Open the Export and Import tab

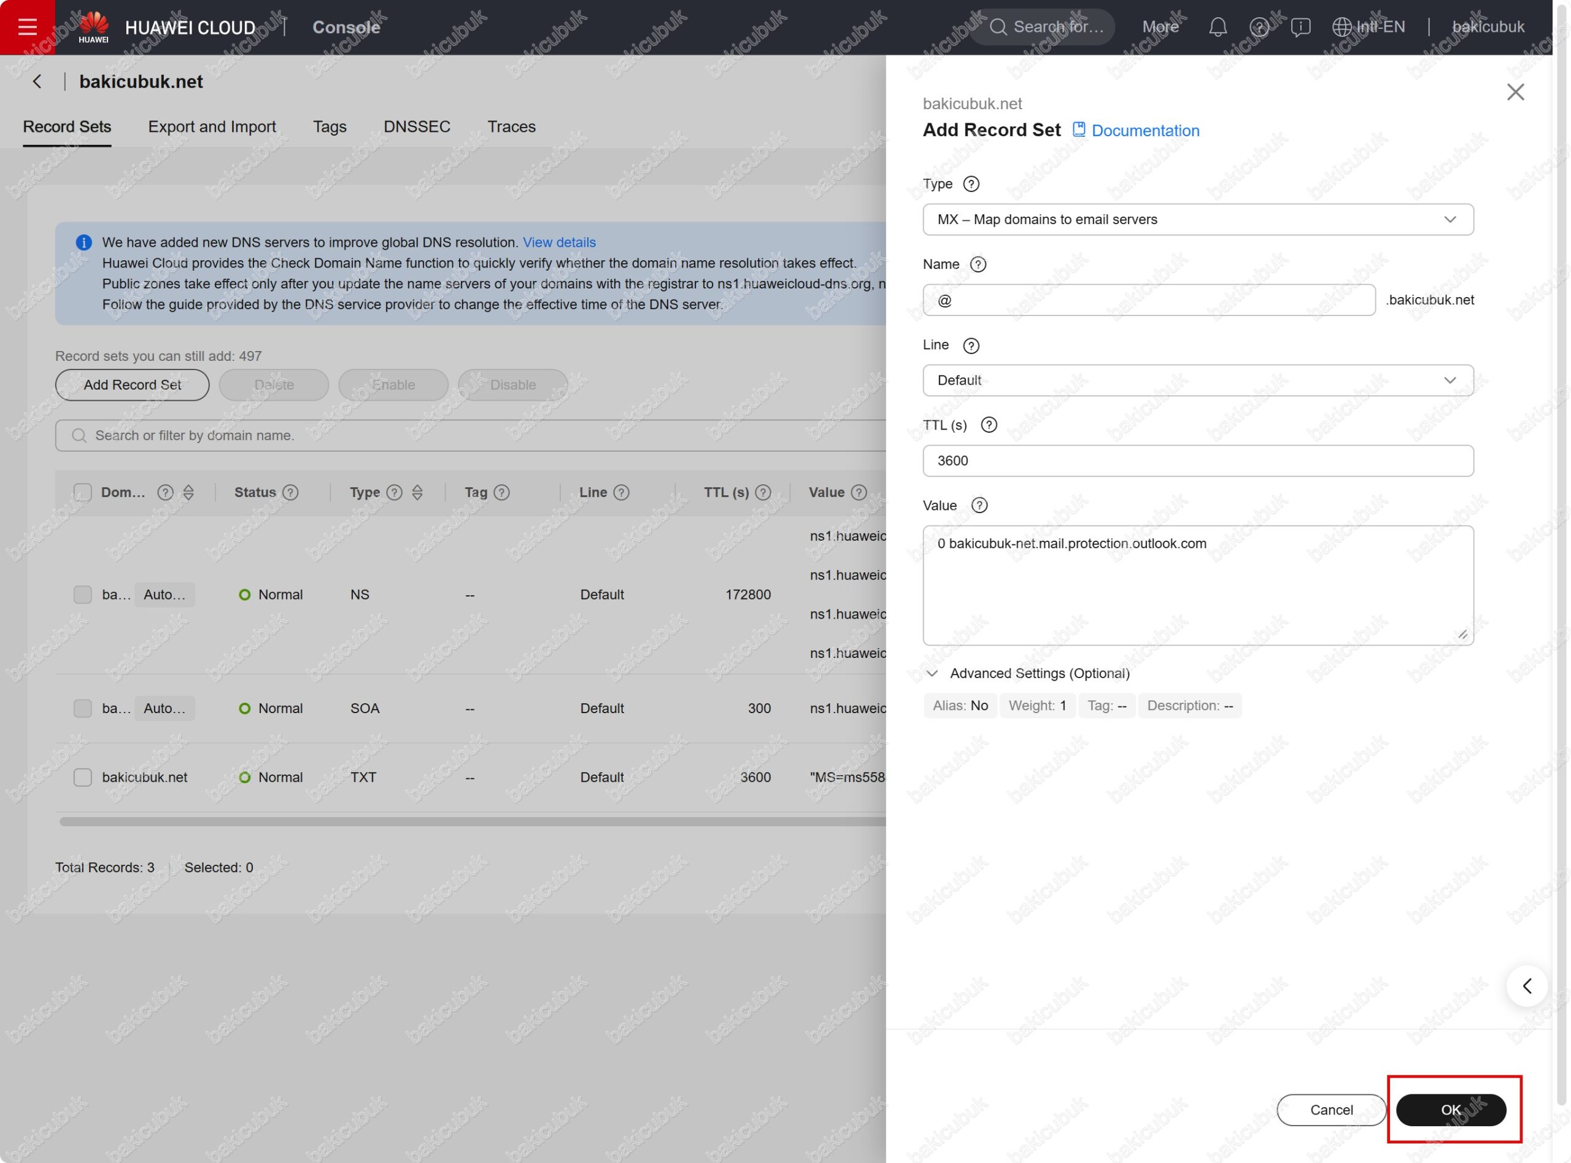pyautogui.click(x=211, y=126)
